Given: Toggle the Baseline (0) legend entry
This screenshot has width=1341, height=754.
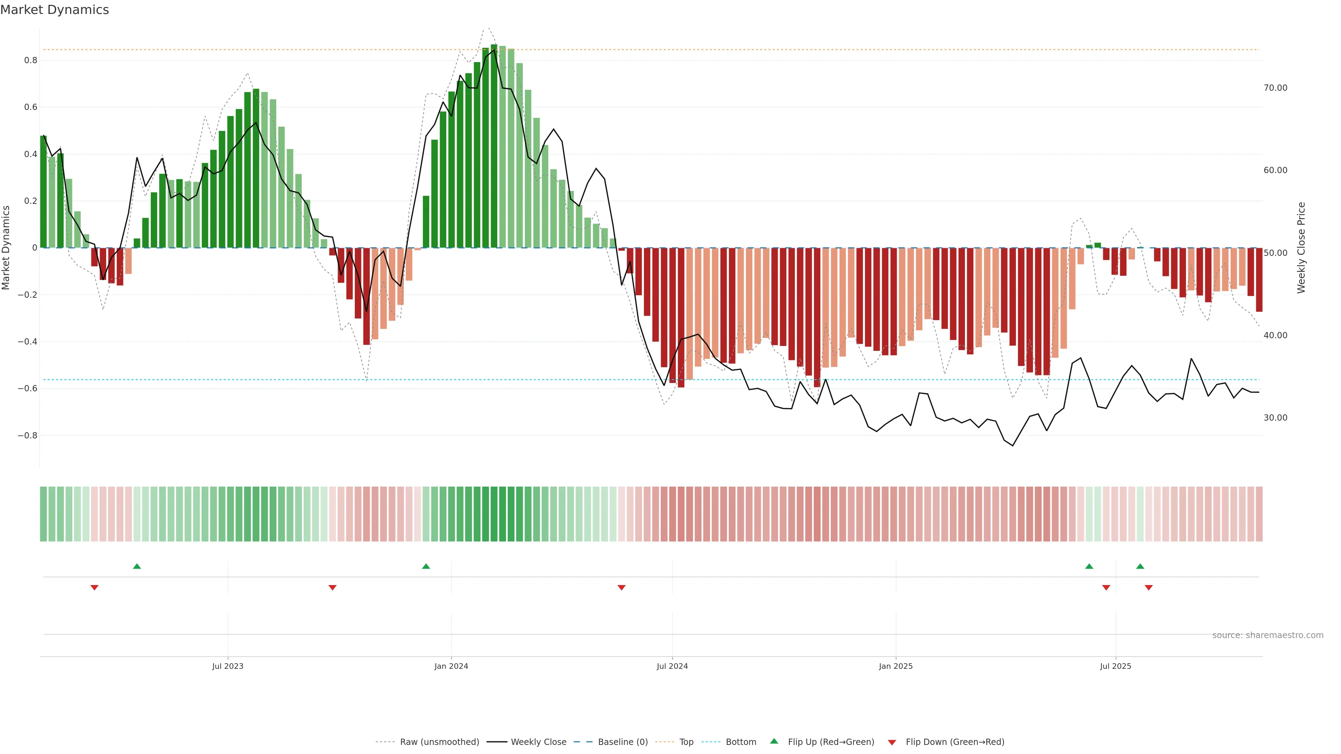Looking at the screenshot, I should click(623, 742).
